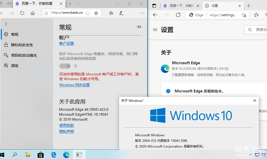Screen dimensions: 267x159
Task: Click Back arrow in legacy Edge window
Action: 2,13
